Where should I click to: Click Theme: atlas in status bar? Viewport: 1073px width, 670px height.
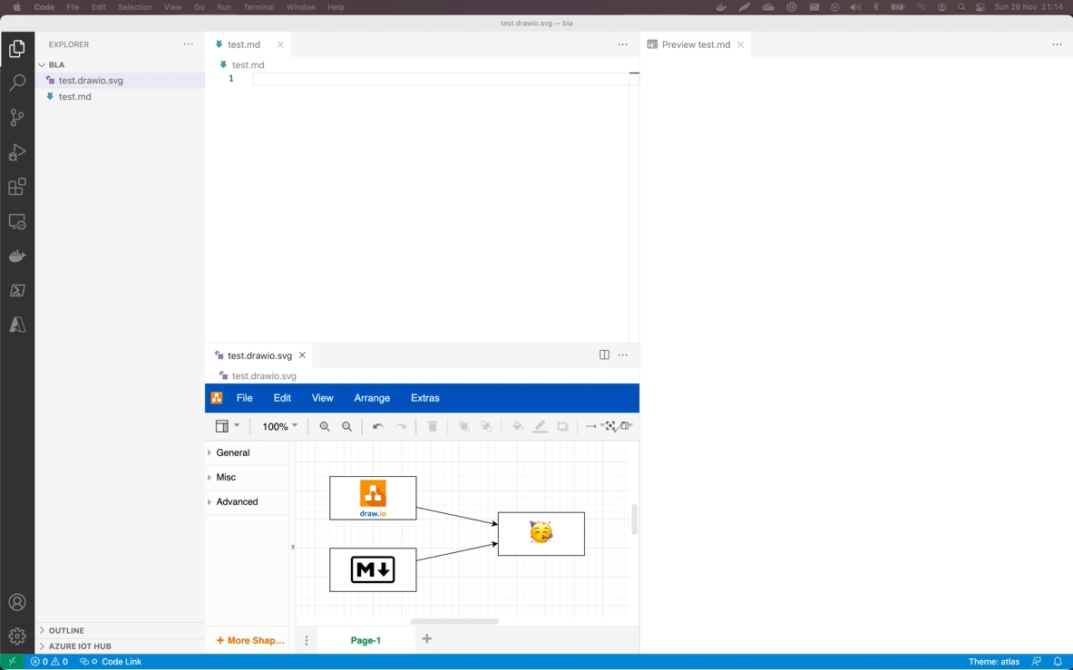click(993, 662)
